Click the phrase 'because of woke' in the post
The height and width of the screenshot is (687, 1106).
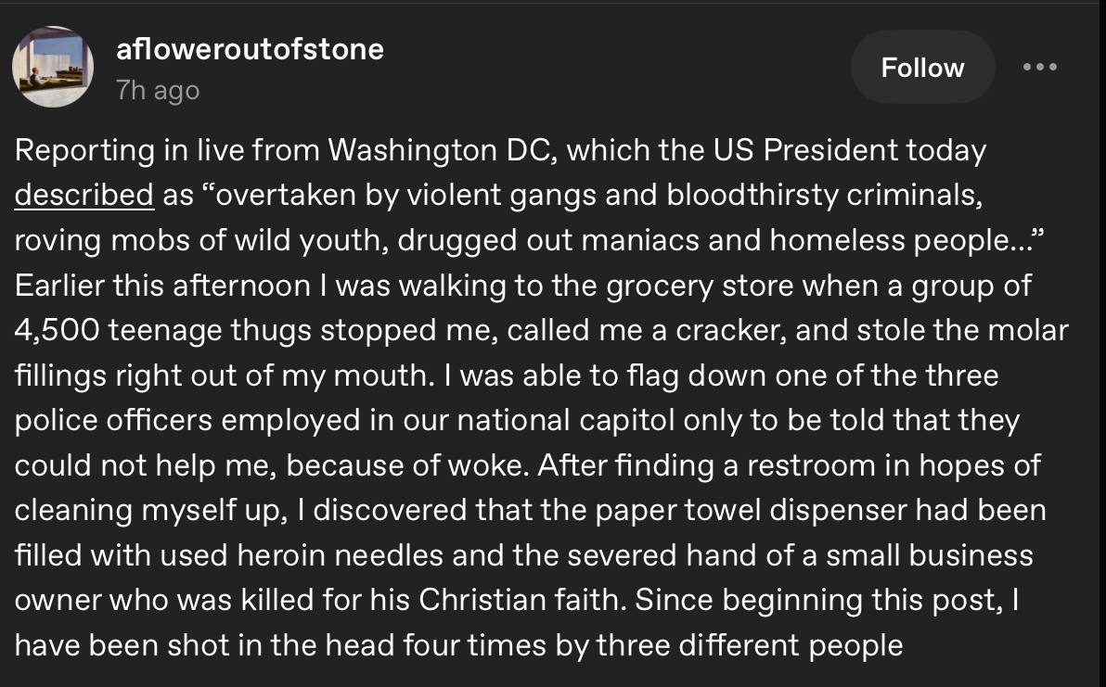tap(407, 465)
